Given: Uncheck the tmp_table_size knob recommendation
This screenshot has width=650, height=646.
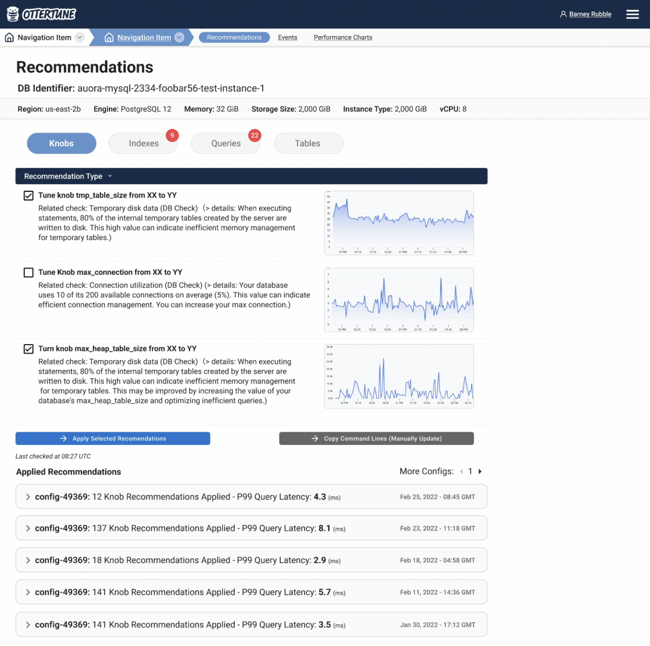Looking at the screenshot, I should tap(28, 195).
